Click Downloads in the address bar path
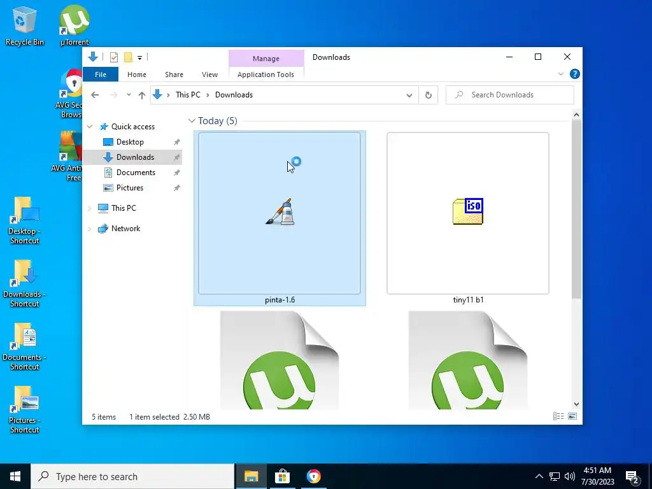 tap(234, 95)
